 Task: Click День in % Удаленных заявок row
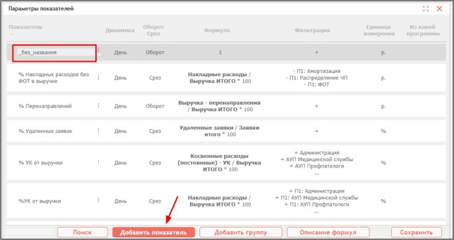click(x=121, y=131)
